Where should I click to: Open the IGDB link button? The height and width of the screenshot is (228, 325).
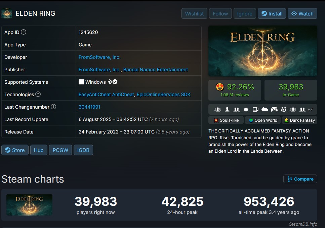click(83, 150)
